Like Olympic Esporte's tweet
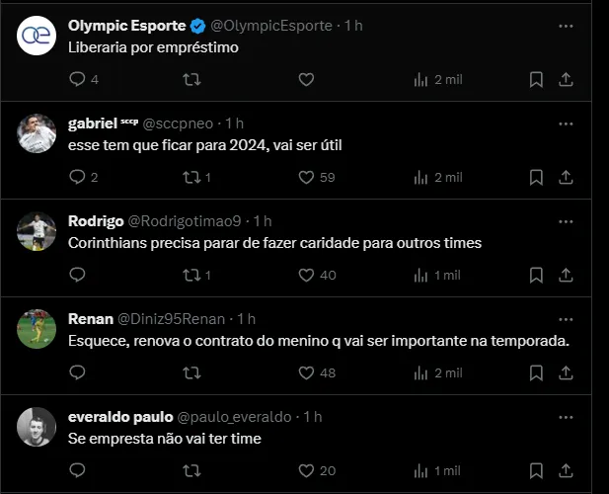The image size is (609, 494). (x=306, y=79)
